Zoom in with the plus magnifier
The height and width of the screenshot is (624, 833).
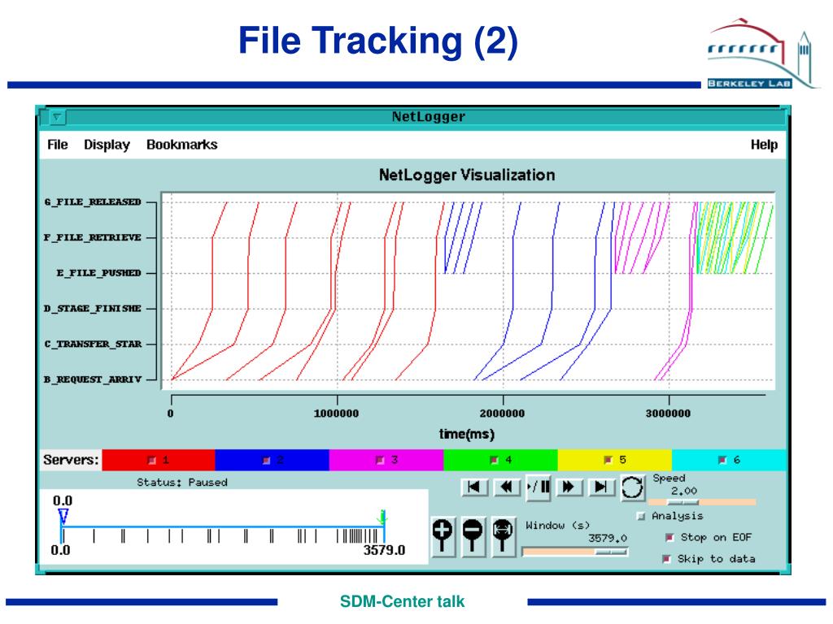pos(443,536)
